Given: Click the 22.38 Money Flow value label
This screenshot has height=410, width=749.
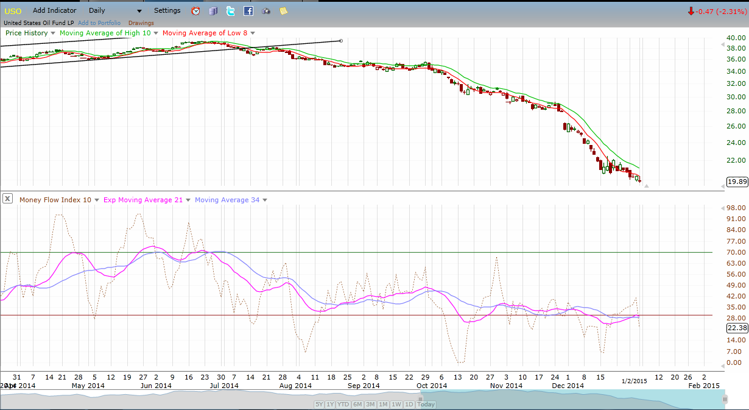Looking at the screenshot, I should coord(737,327).
